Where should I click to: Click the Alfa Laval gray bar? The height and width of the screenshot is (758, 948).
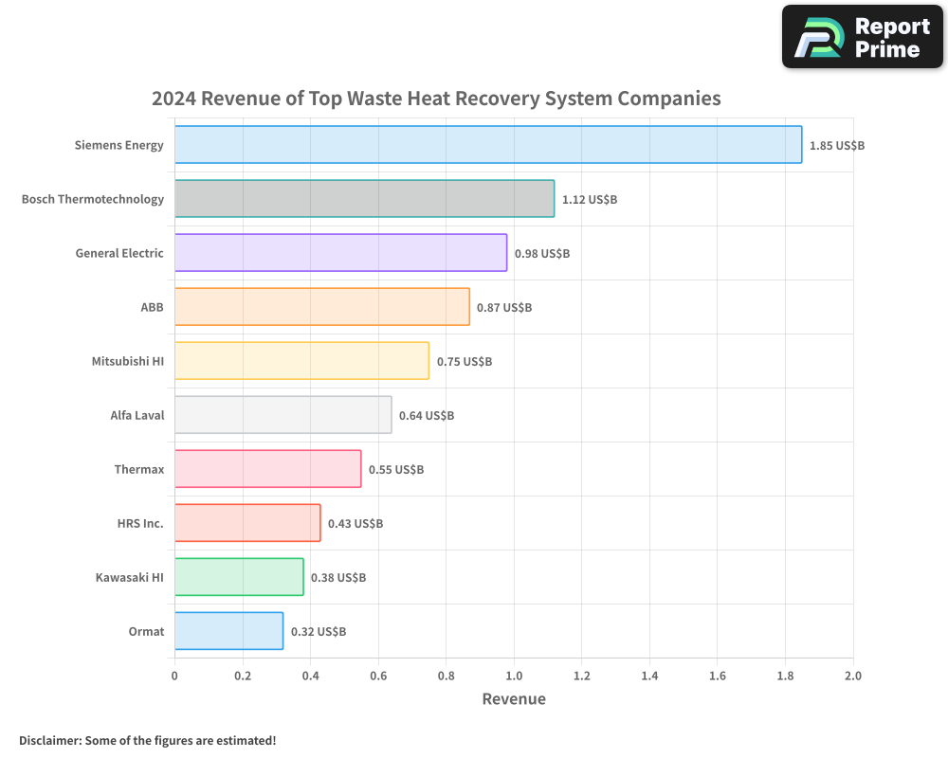click(280, 415)
